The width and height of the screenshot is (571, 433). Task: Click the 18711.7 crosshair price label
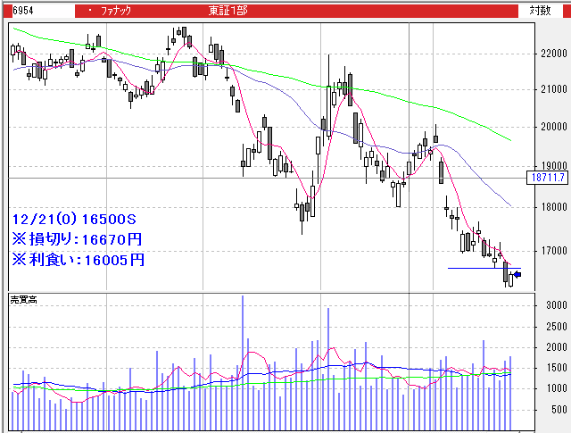(547, 178)
